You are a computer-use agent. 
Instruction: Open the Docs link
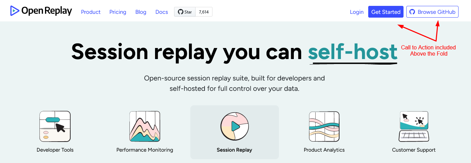coord(162,12)
